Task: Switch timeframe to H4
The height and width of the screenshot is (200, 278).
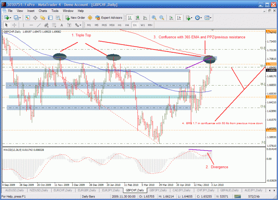Action: click(127, 25)
